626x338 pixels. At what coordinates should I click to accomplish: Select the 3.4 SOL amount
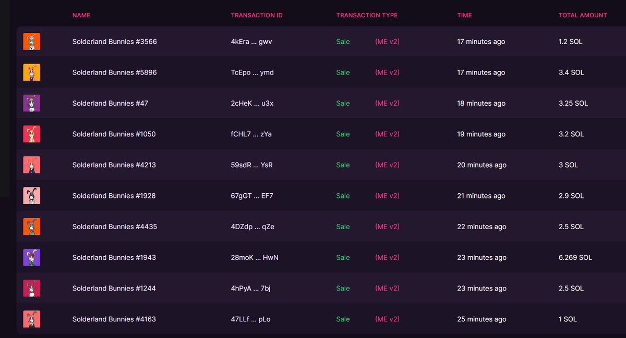571,72
